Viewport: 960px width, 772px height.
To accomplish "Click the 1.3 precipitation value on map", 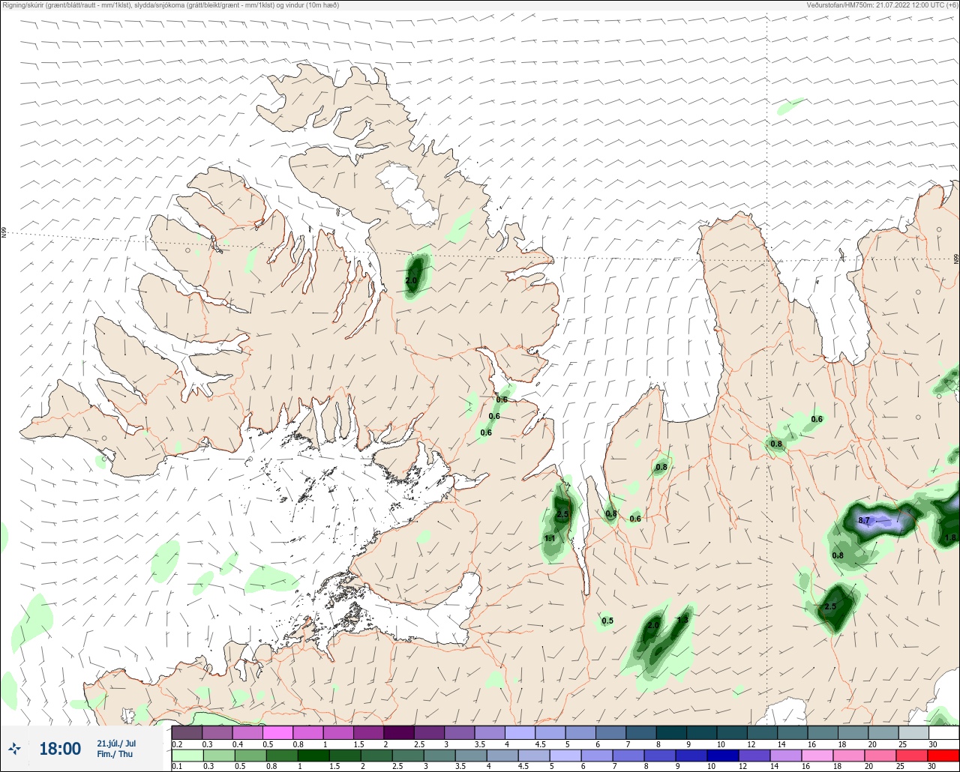I will [682, 620].
